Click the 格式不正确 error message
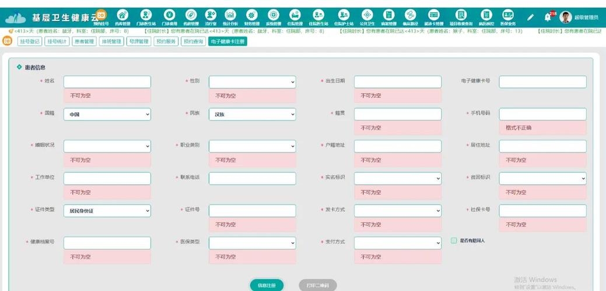The height and width of the screenshot is (291, 606). pos(542,127)
